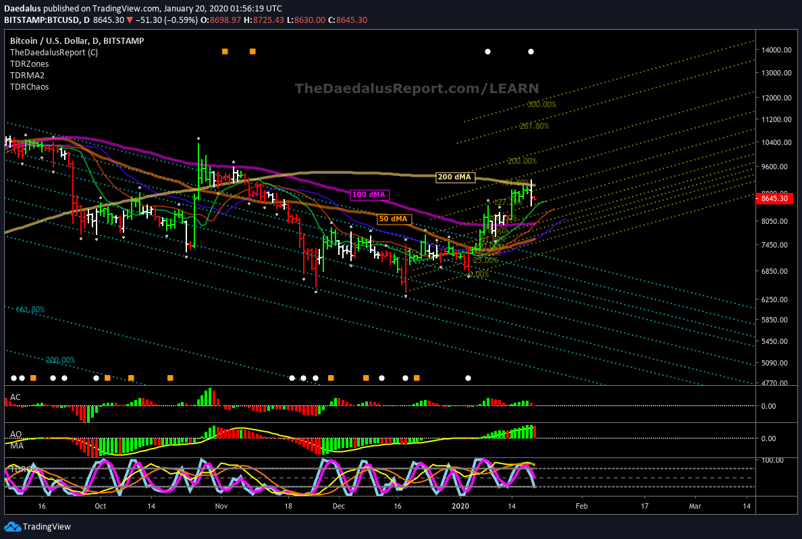This screenshot has width=802, height=539.
Task: Click the 9600.00 price axis value
Action: 774,167
